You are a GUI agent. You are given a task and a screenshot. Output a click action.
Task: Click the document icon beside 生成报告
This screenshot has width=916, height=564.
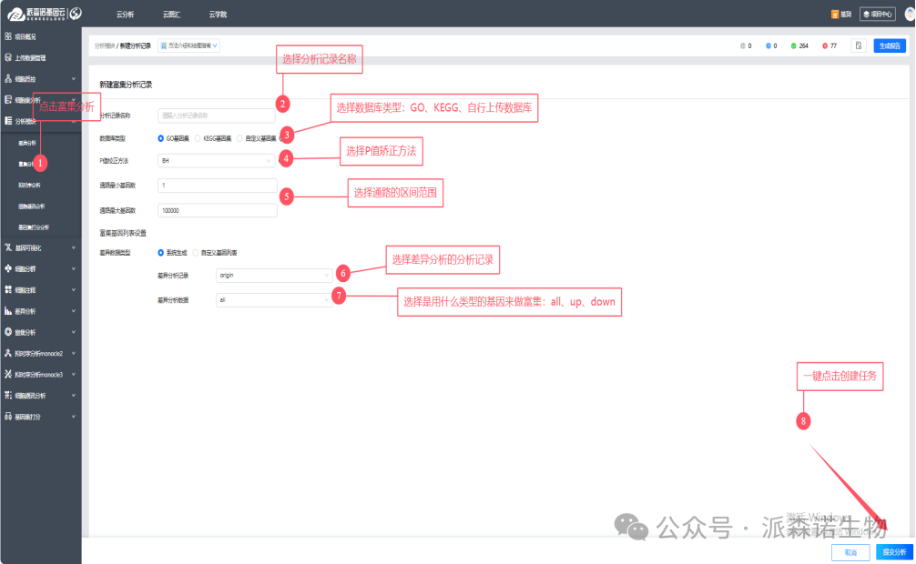coord(858,45)
